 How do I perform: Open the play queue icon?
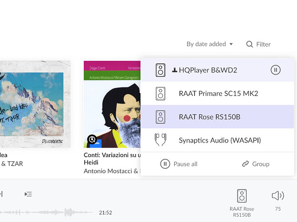click(28, 194)
